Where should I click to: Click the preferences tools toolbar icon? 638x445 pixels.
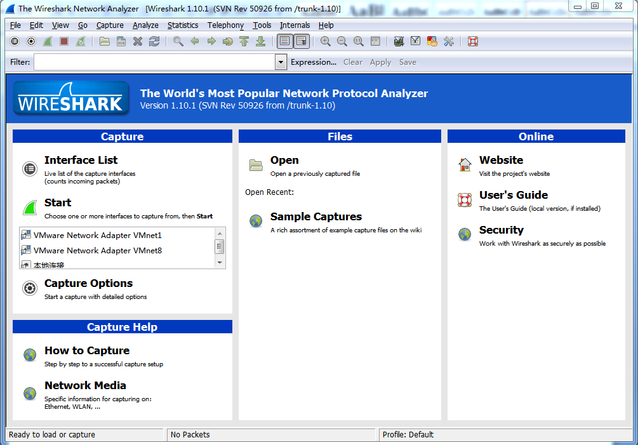pyautogui.click(x=449, y=41)
